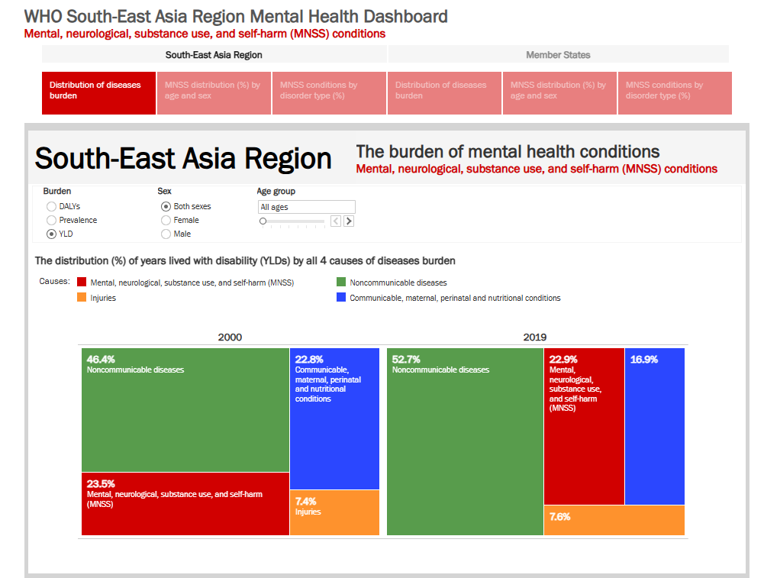Choose Both sexes radio option
764x578 pixels.
pyautogui.click(x=166, y=207)
